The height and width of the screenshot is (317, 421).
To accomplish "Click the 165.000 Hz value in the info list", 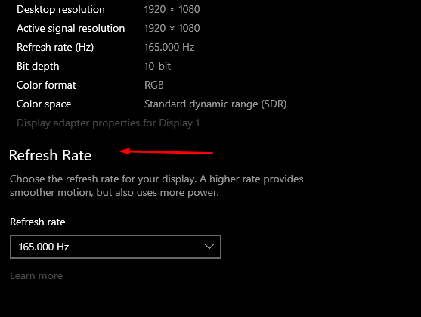I will (x=169, y=47).
